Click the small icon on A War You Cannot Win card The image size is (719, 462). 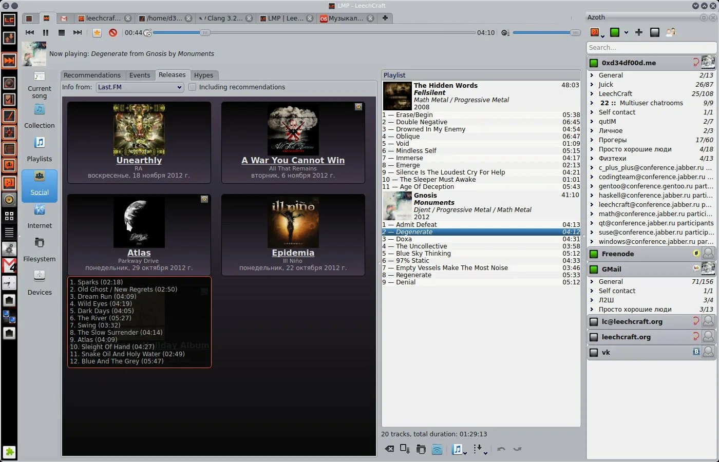coord(358,107)
